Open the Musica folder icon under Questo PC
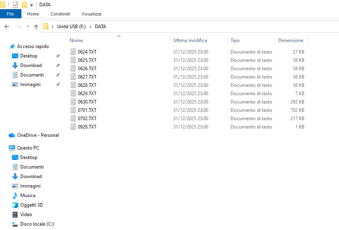Viewport: 339px width, 230px height. tap(15, 195)
